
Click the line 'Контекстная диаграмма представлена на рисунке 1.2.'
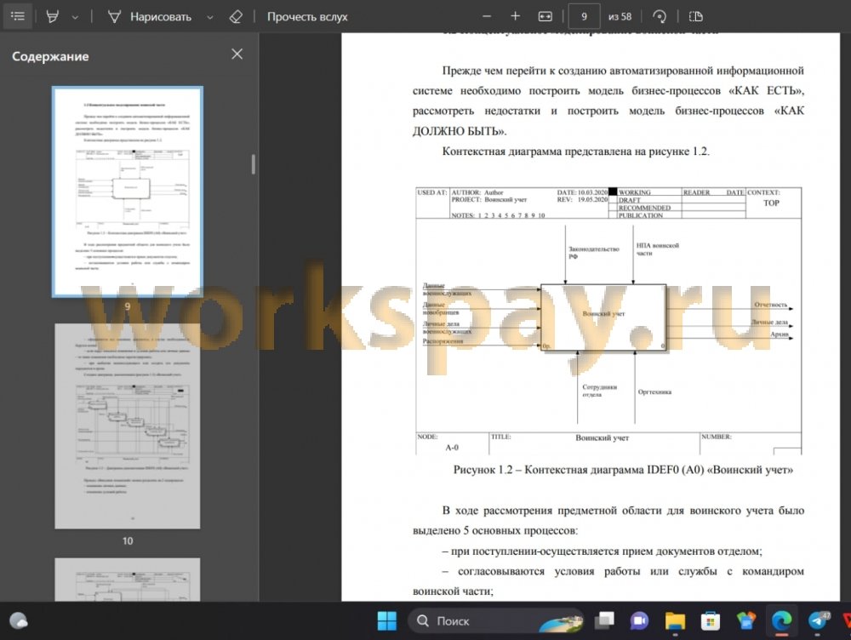[576, 151]
